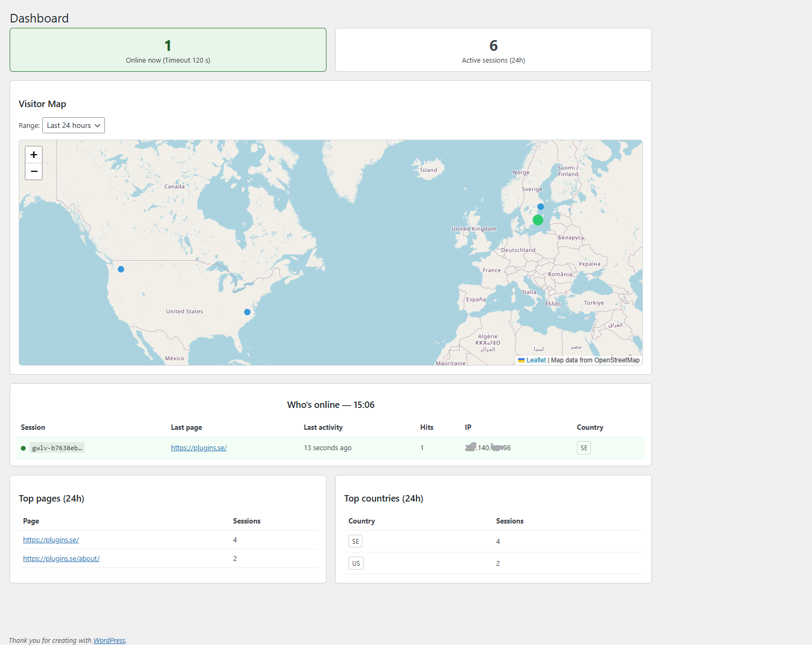Select the session ID gwlv-b7638eb
The height and width of the screenshot is (645, 812).
[57, 448]
